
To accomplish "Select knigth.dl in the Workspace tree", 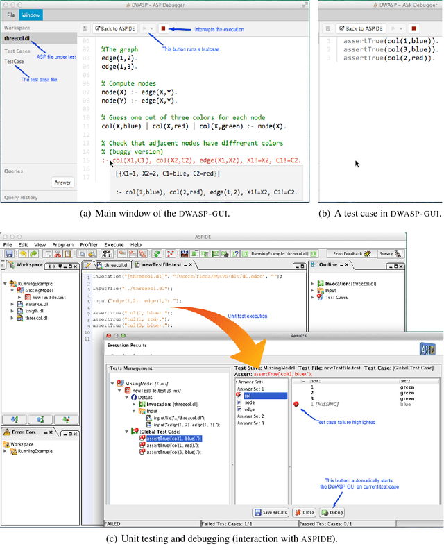I will tap(34, 311).
